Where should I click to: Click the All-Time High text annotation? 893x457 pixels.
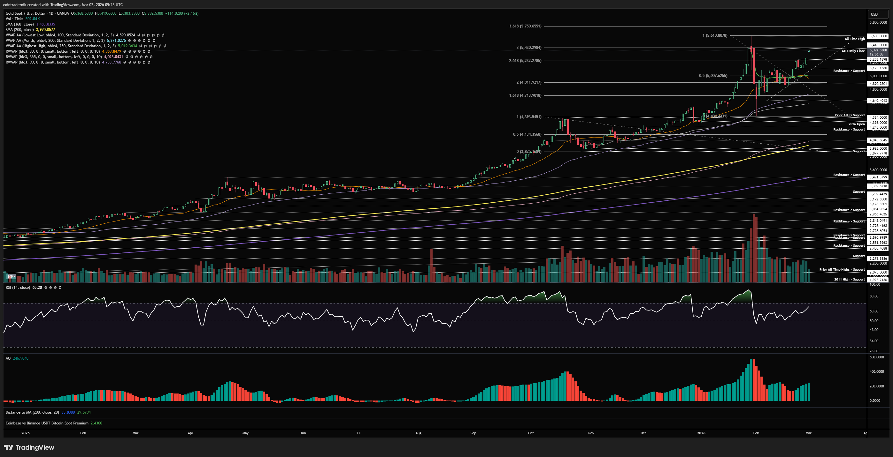coord(855,39)
